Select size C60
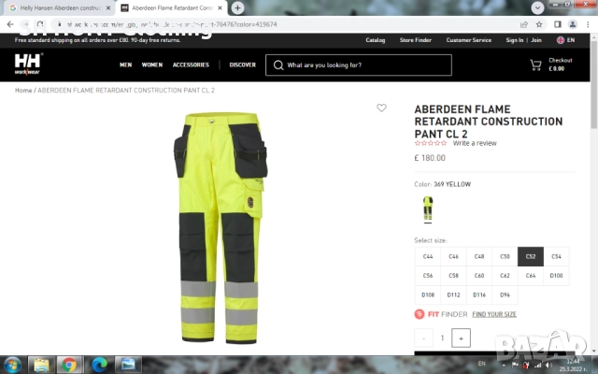 479,276
